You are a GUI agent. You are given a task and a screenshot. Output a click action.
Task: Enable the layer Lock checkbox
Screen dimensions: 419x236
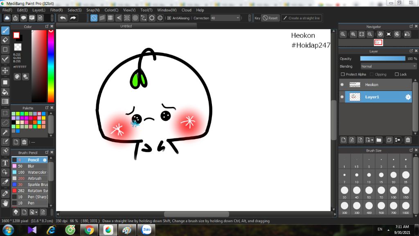point(396,75)
